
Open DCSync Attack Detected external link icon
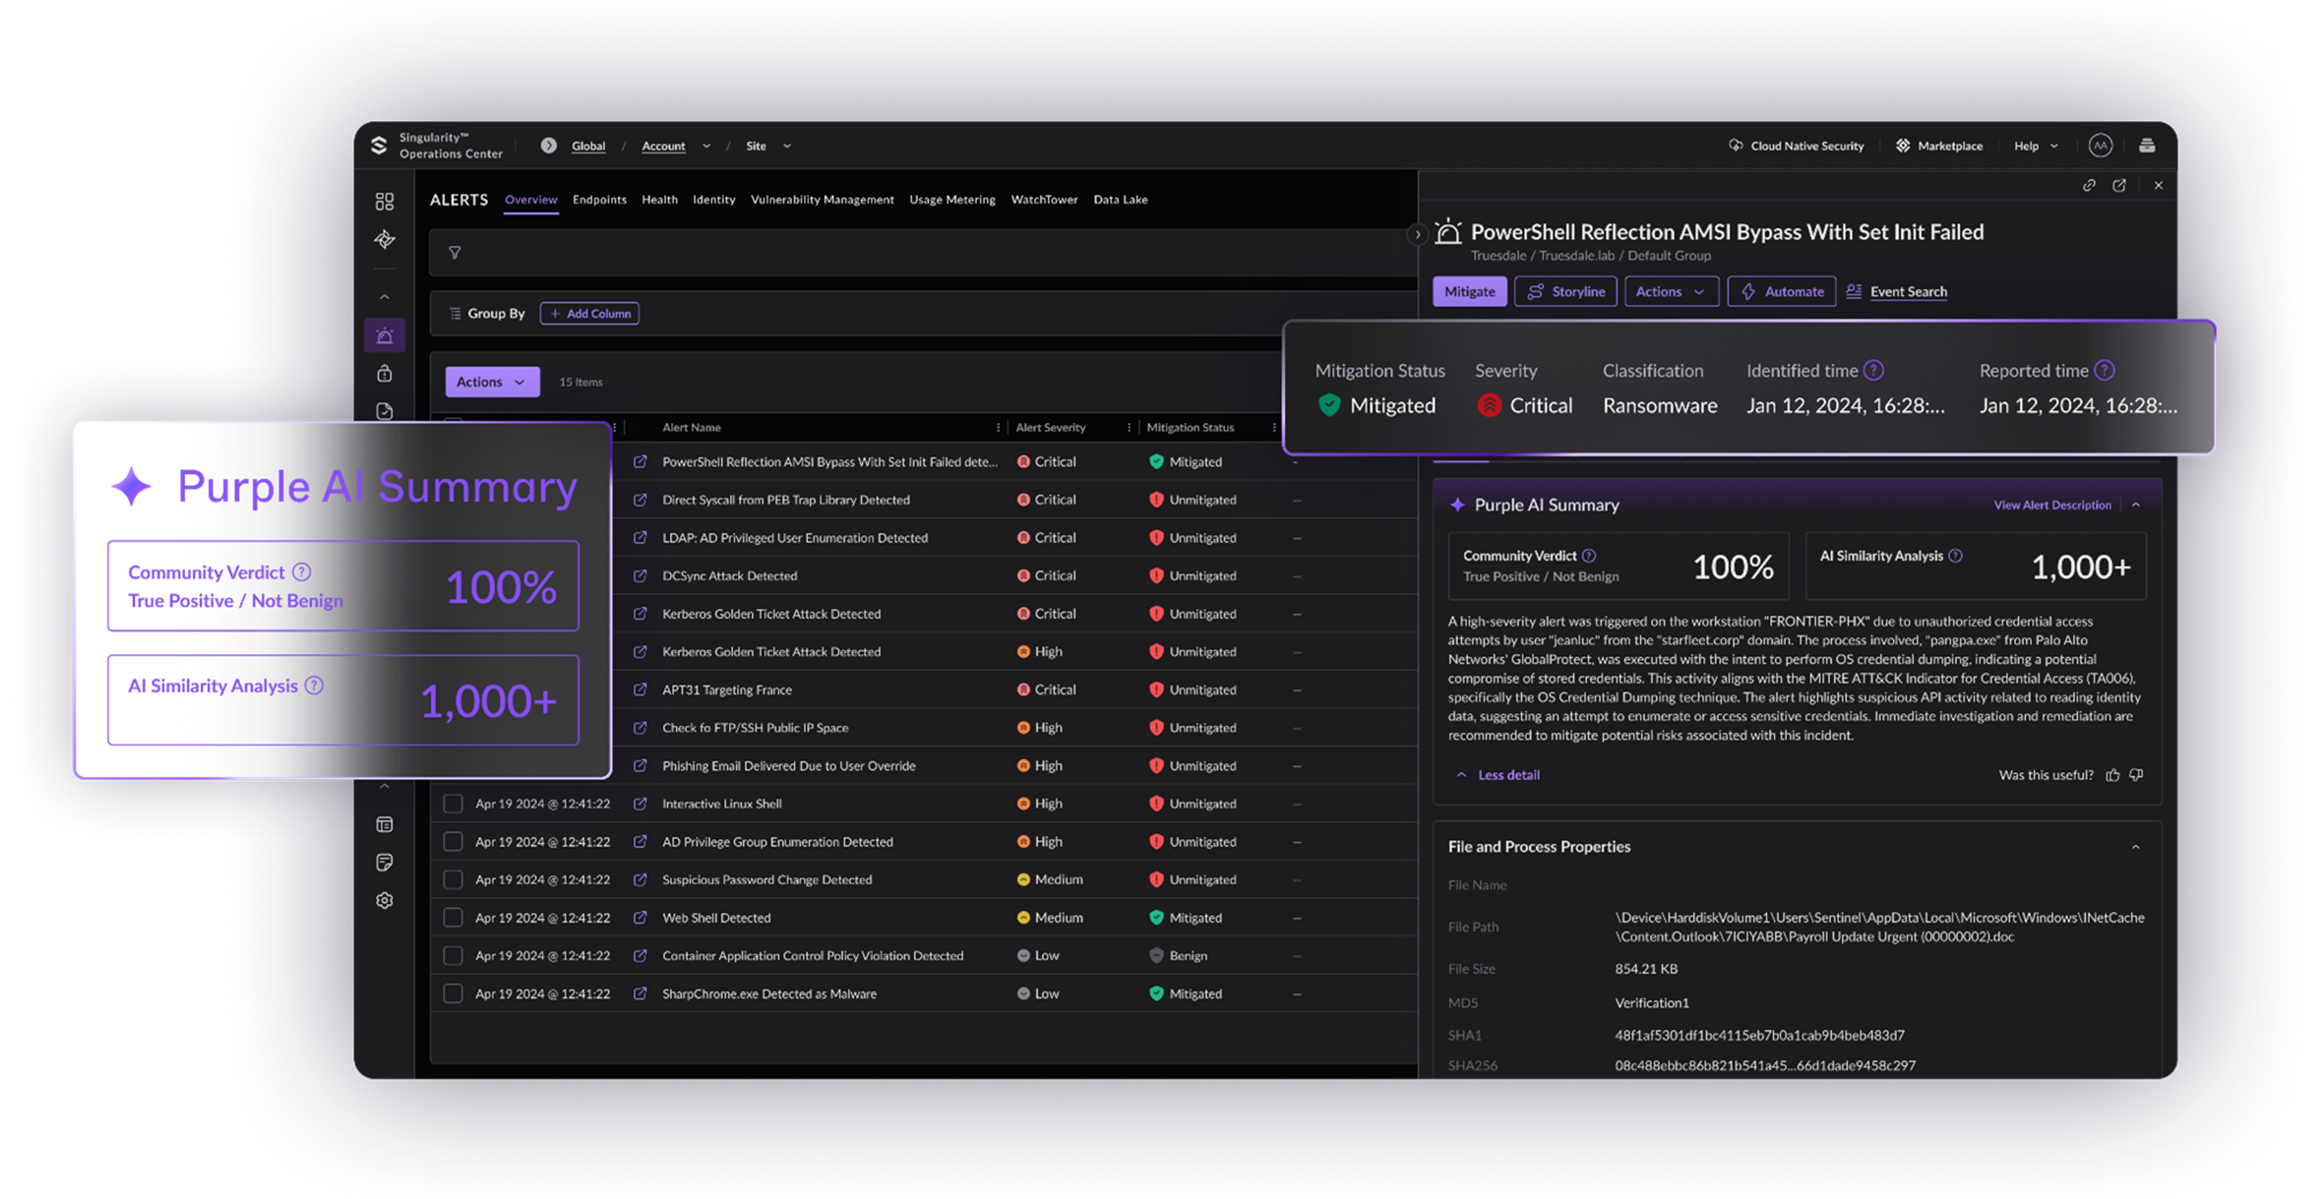[641, 575]
